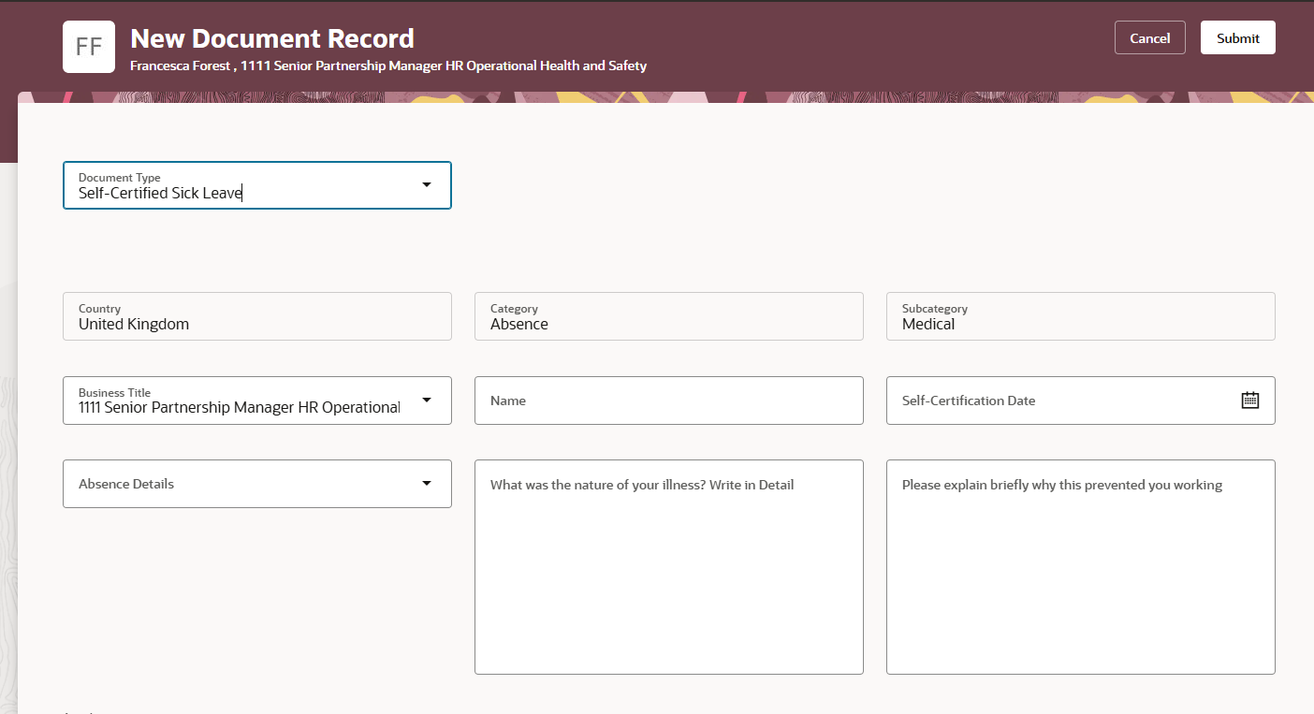Expand the Document Type dropdown arrow
The image size is (1314, 714).
pyautogui.click(x=427, y=185)
